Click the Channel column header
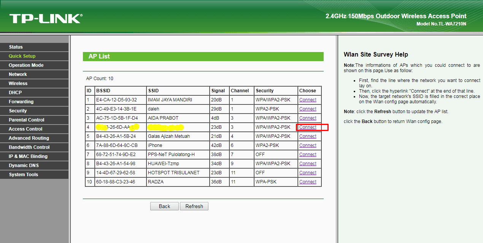This screenshot has height=243, width=483. pyautogui.click(x=241, y=91)
